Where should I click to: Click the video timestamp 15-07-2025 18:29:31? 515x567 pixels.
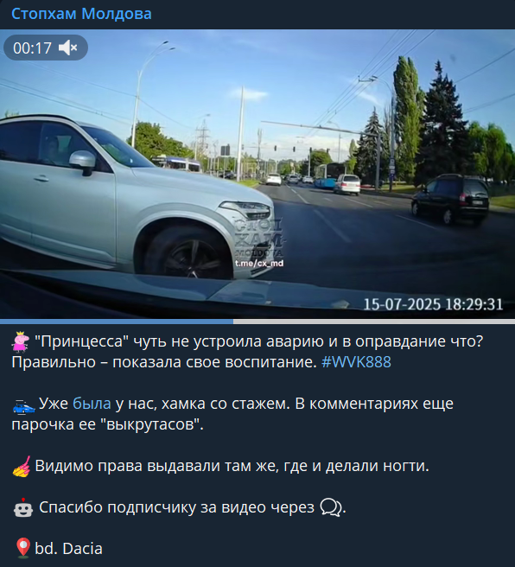pos(433,304)
